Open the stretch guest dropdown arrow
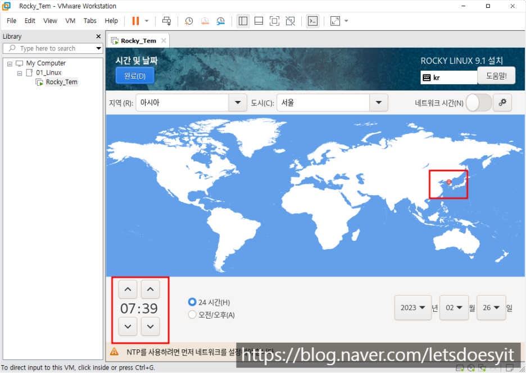 pyautogui.click(x=347, y=21)
